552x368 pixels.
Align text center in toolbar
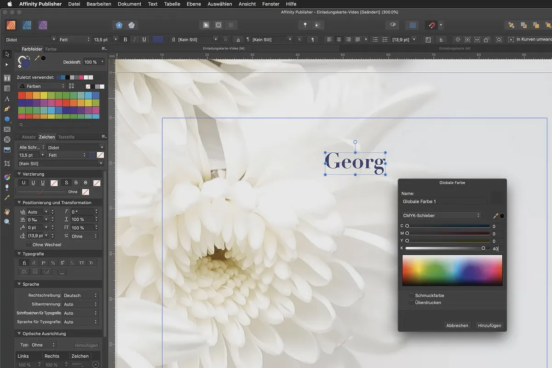click(x=339, y=40)
